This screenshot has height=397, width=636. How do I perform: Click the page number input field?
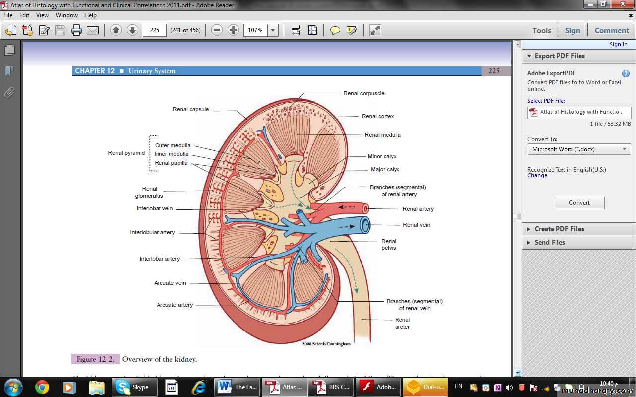tap(155, 30)
